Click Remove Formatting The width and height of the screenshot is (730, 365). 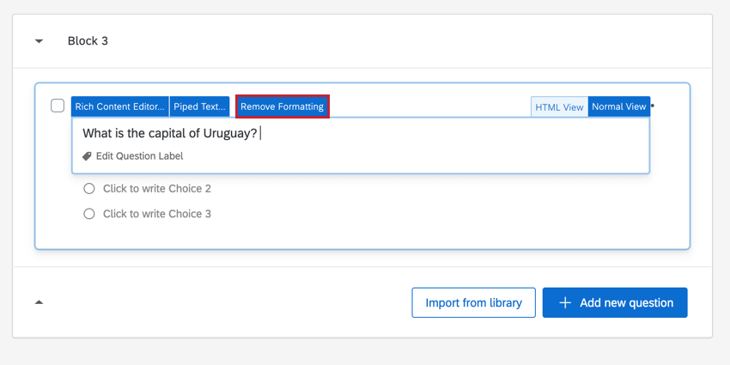pos(282,106)
